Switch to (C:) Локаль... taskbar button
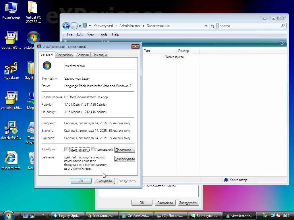 [171, 216]
